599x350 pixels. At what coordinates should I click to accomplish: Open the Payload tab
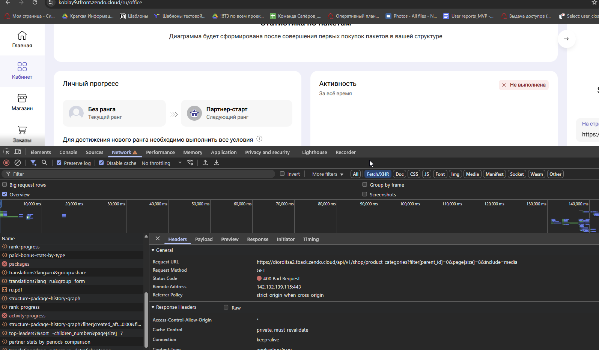[204, 239]
